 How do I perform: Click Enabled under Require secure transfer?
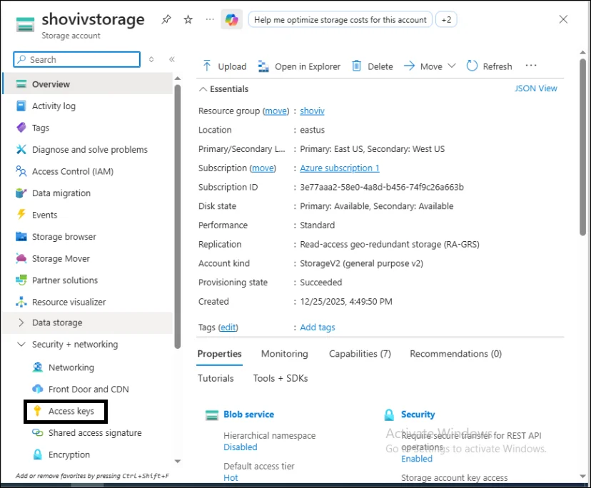[x=417, y=459]
